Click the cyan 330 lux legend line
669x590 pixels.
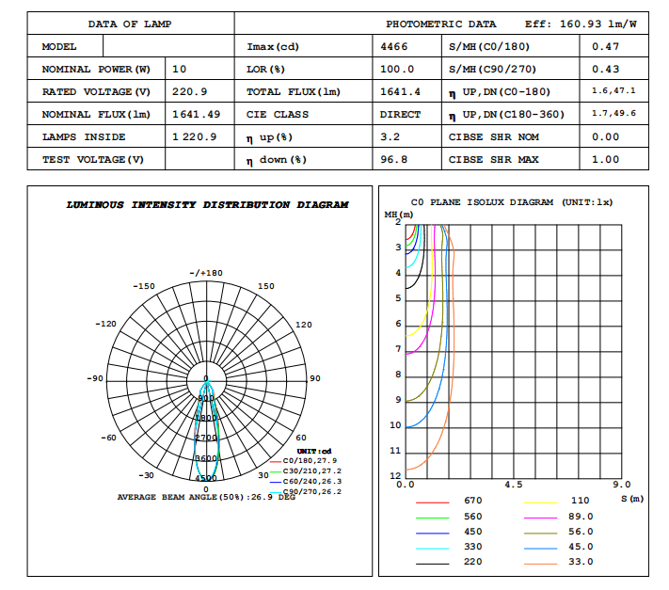tap(432, 549)
